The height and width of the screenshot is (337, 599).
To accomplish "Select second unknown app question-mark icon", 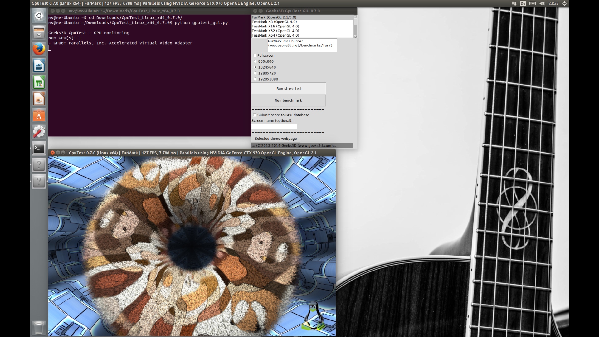I will coord(39,181).
